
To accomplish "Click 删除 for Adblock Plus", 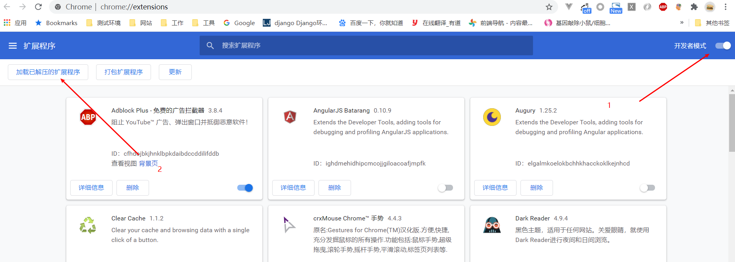I will coord(133,188).
